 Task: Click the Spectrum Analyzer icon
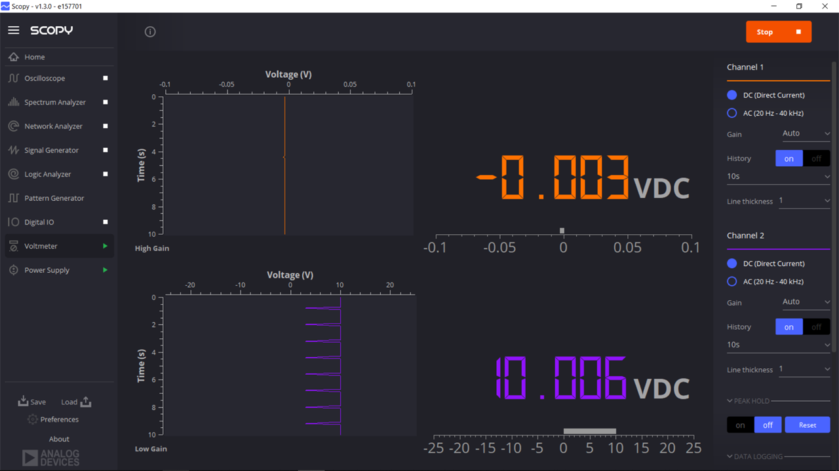point(14,102)
